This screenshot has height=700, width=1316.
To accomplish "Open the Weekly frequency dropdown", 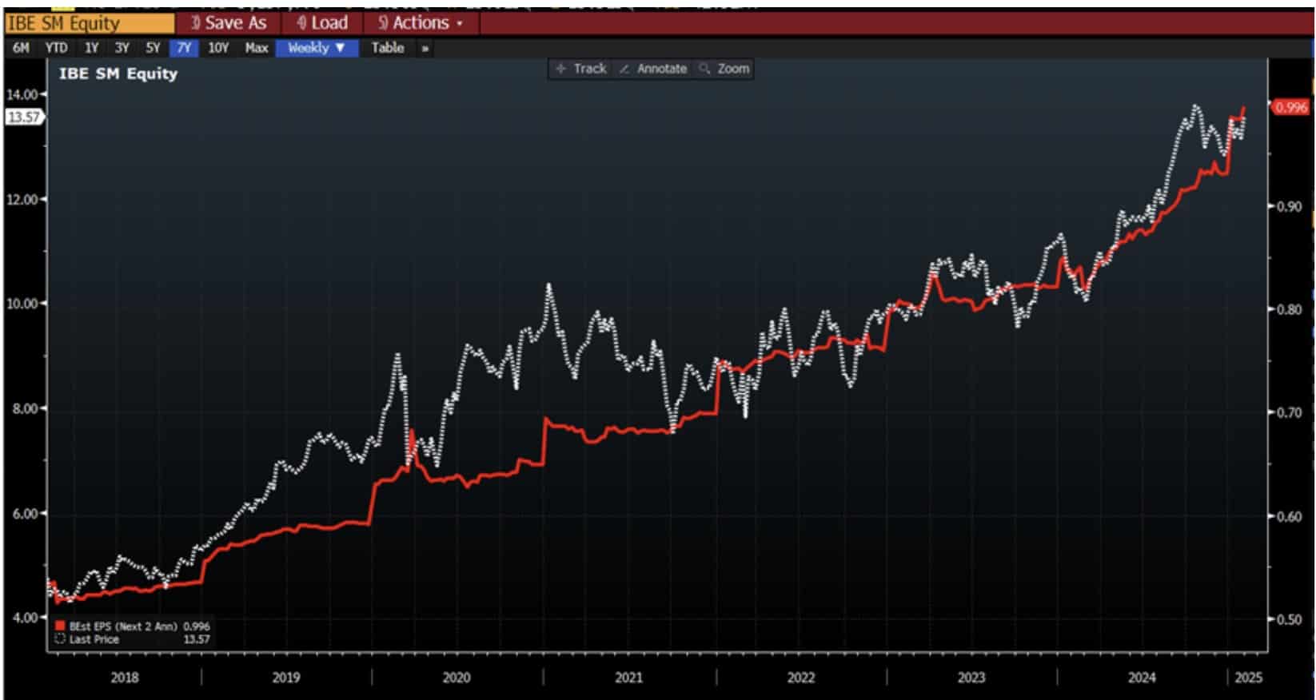I will [x=317, y=48].
